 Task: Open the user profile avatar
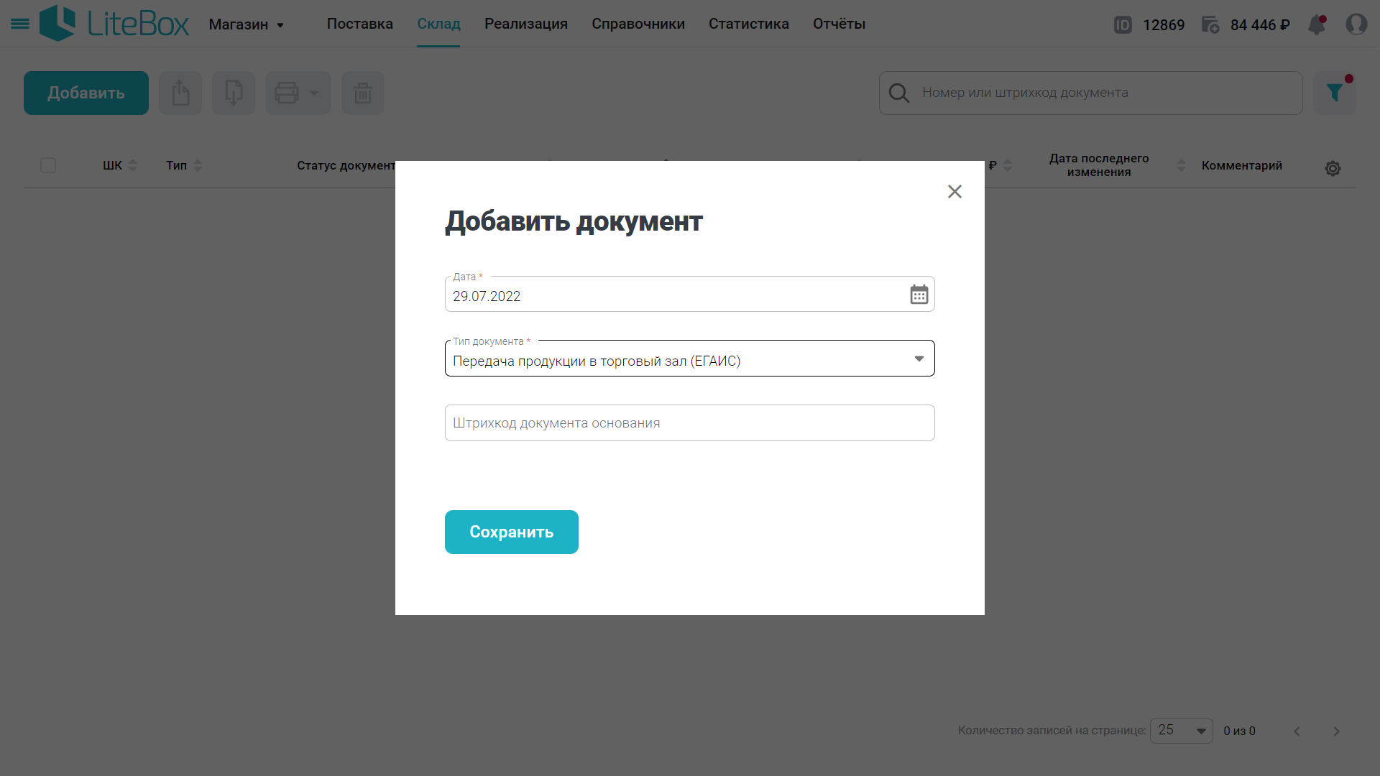[x=1356, y=24]
